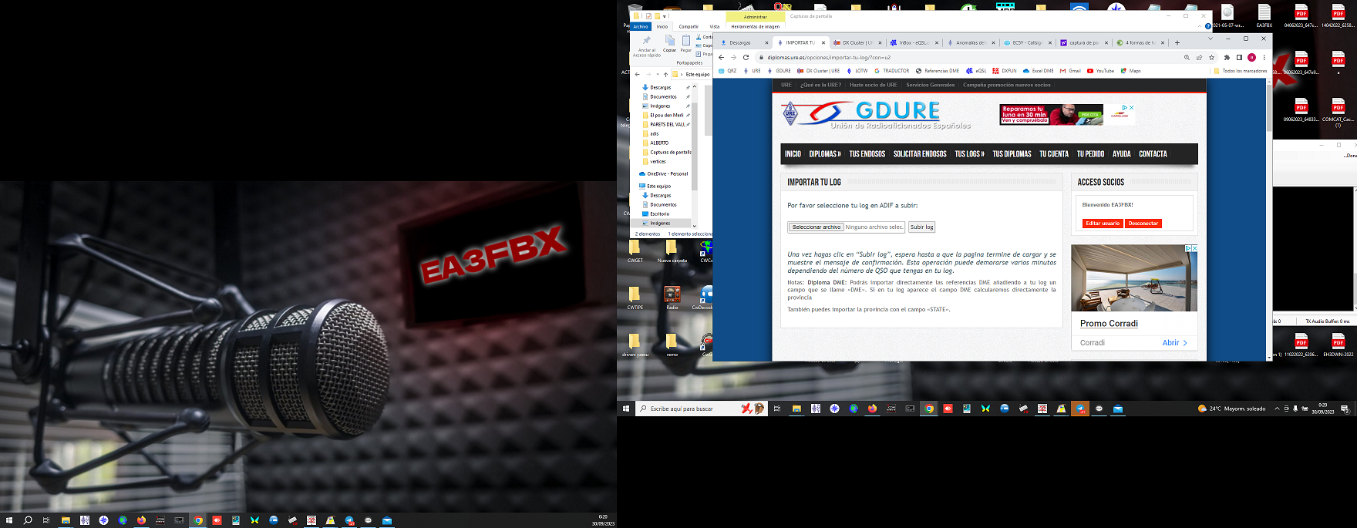Expand the TUS LOGS menu

(969, 154)
